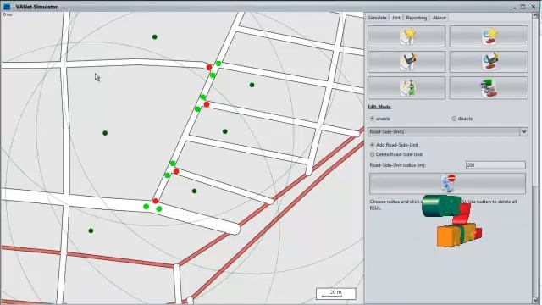Click the save scenario floppy-disk with car icon

point(489,62)
